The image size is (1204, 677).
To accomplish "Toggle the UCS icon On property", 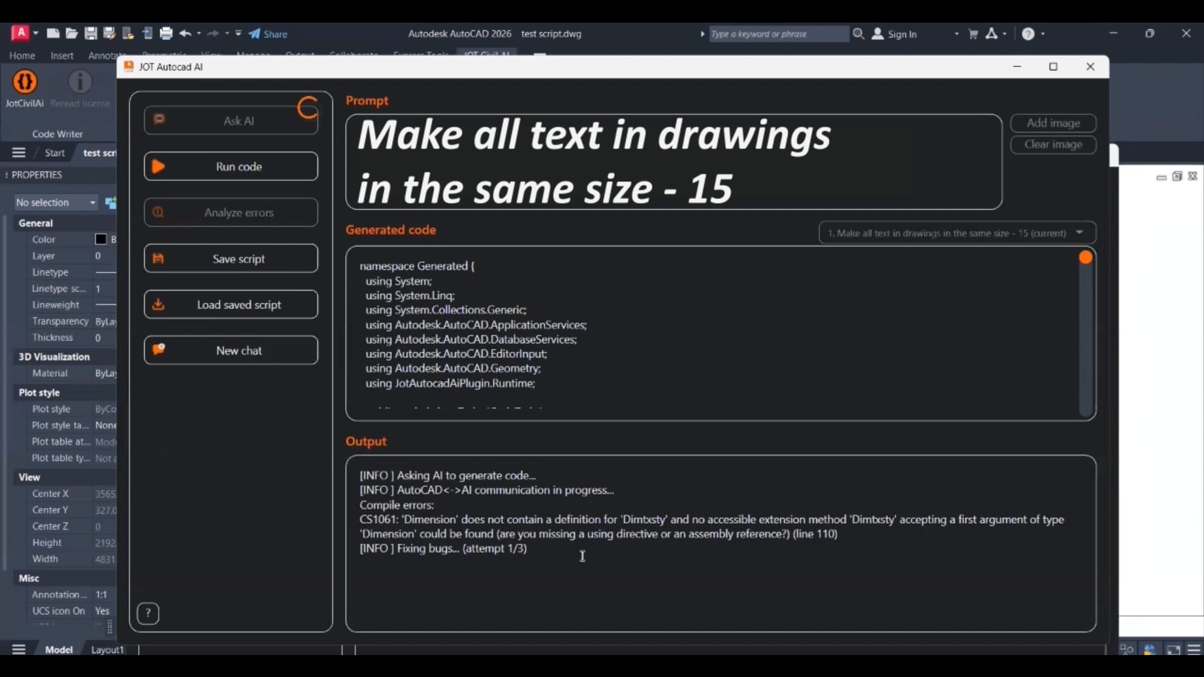I will pos(102,611).
